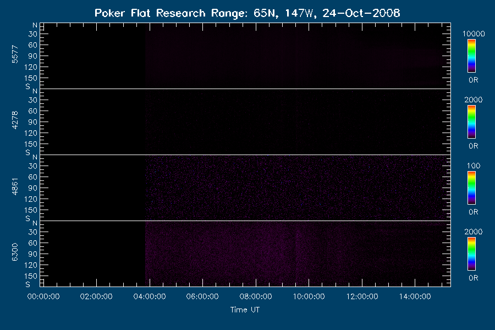
Task: Click the 120 degree tick label in the 5577 panel
Action: (31, 67)
